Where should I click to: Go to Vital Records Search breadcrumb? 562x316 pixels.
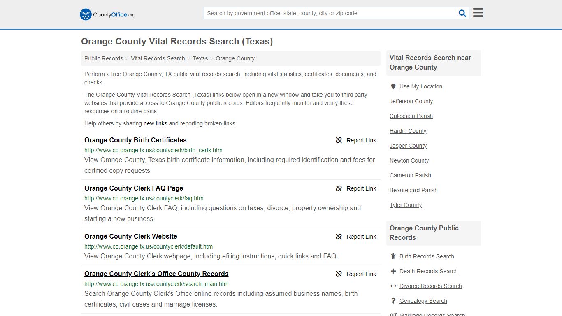[x=158, y=58]
